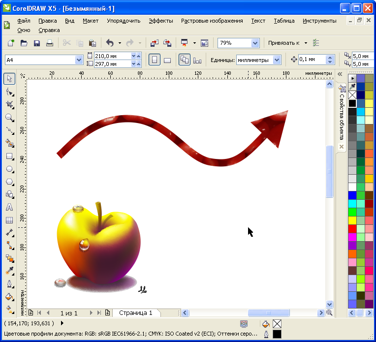Select the Table tool

pyautogui.click(x=9, y=220)
